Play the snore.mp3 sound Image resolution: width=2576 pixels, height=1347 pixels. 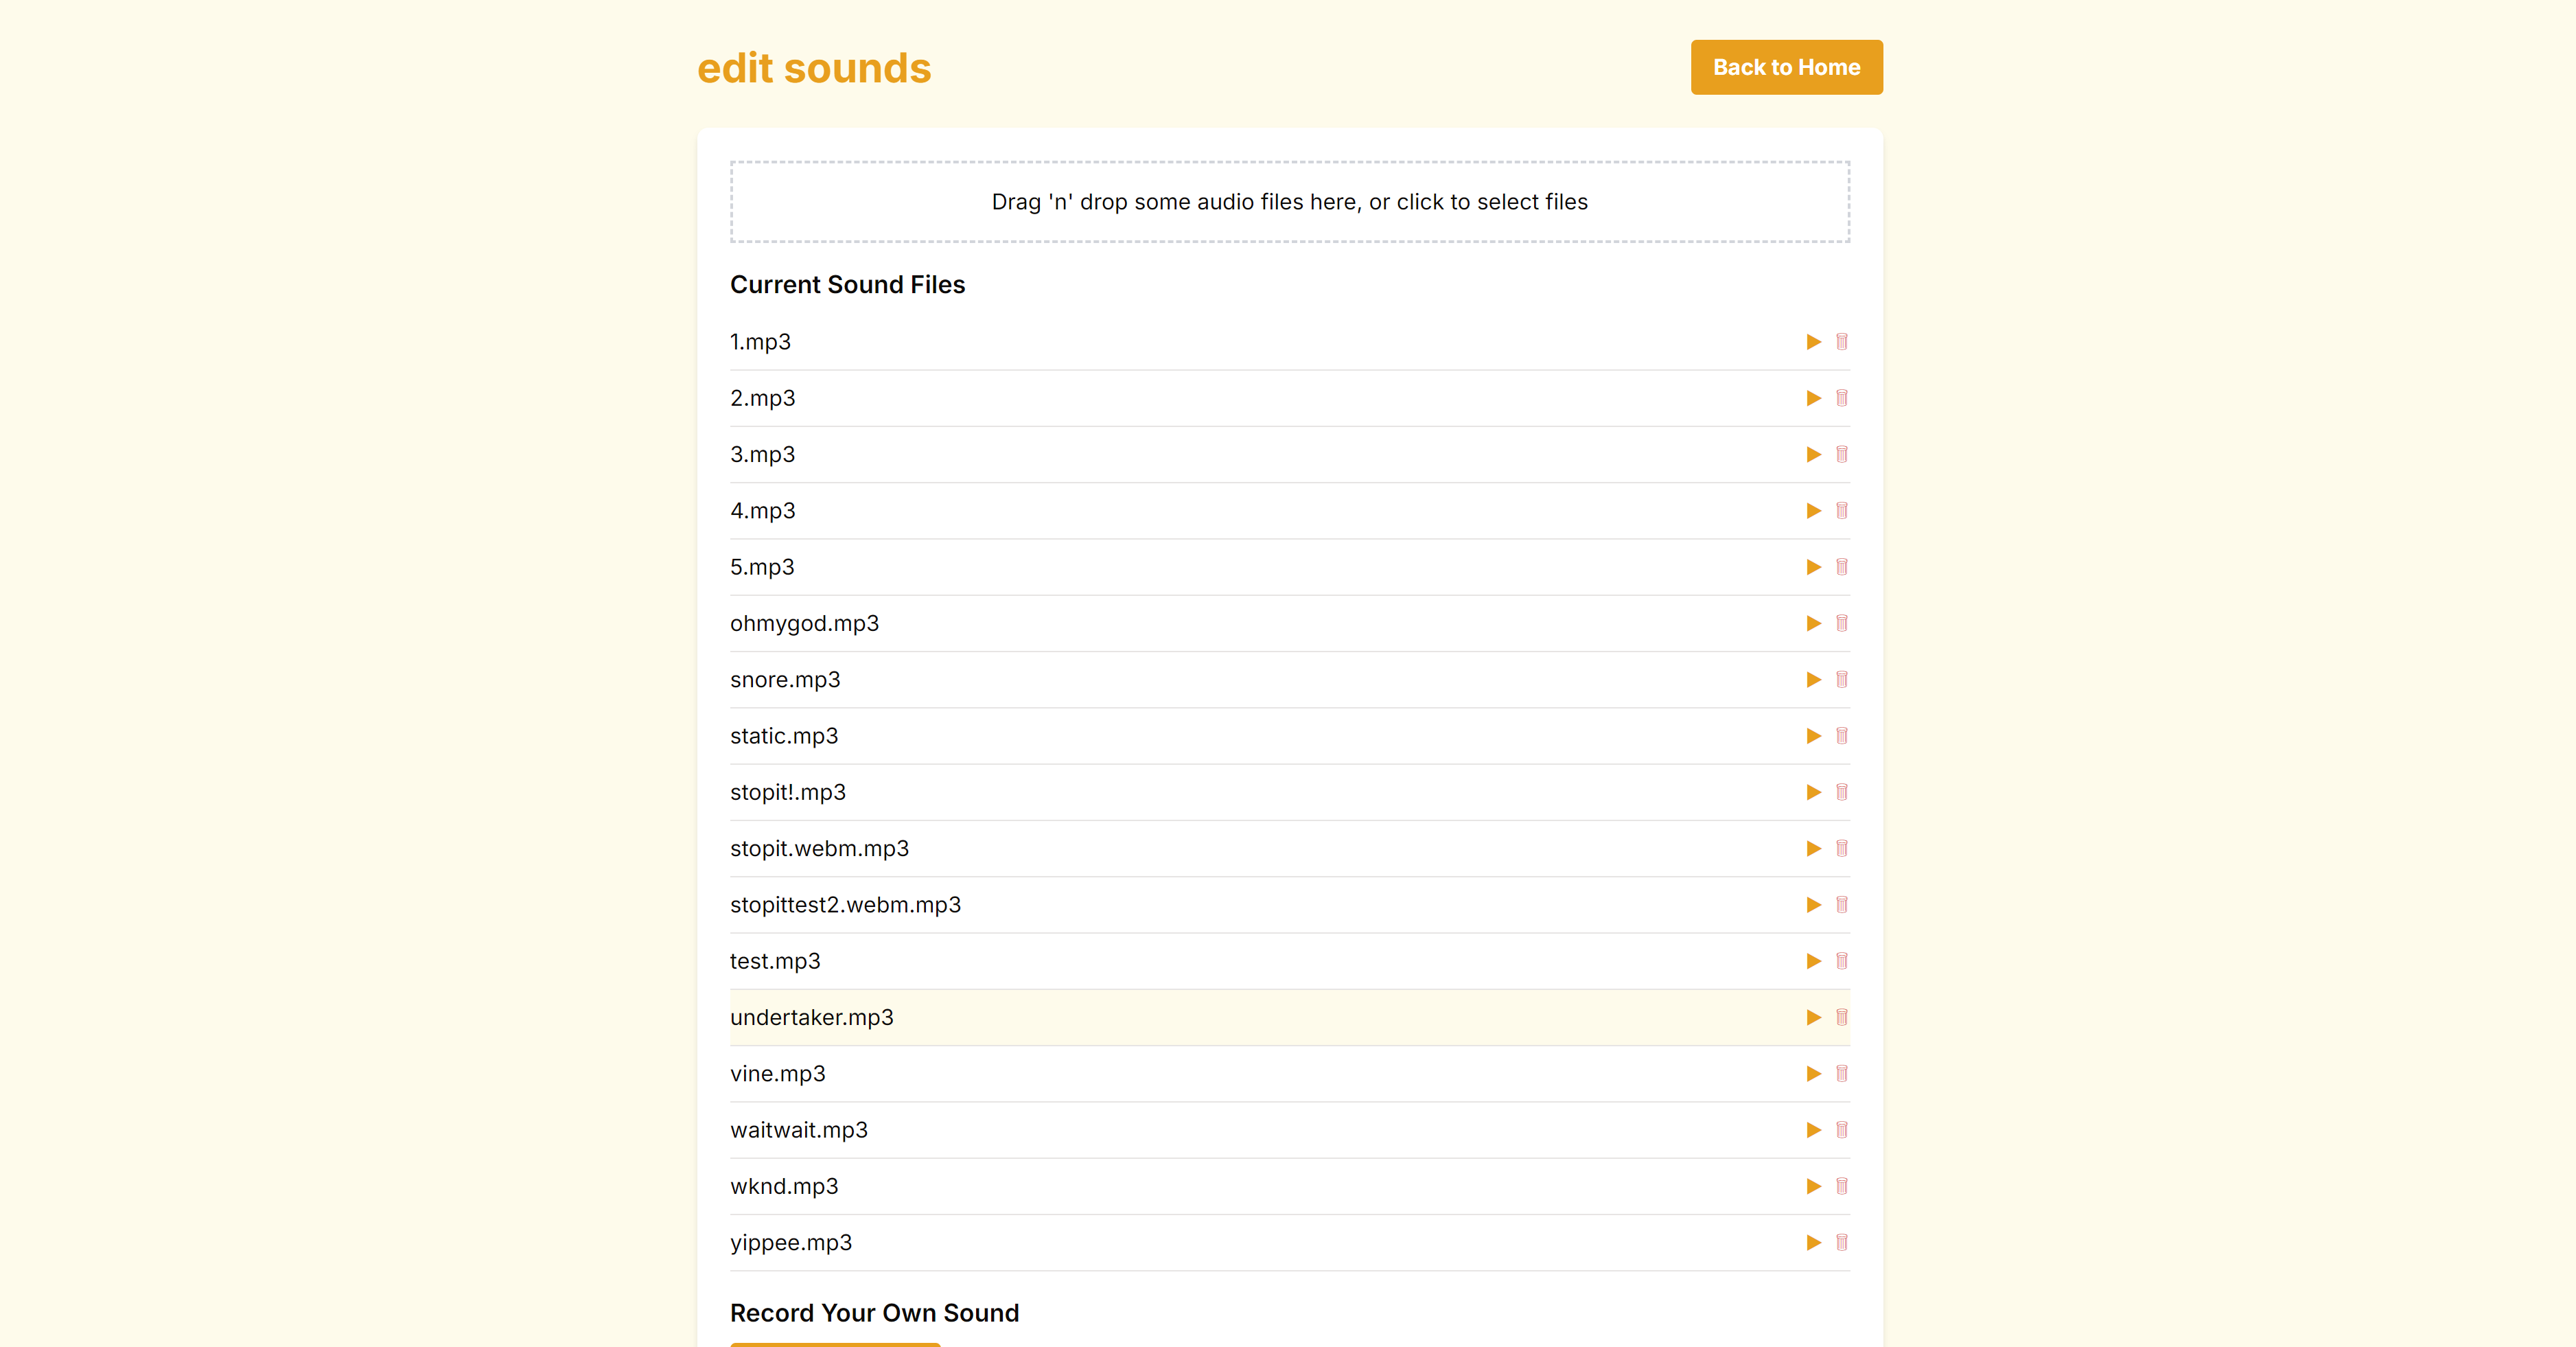pyautogui.click(x=1813, y=680)
